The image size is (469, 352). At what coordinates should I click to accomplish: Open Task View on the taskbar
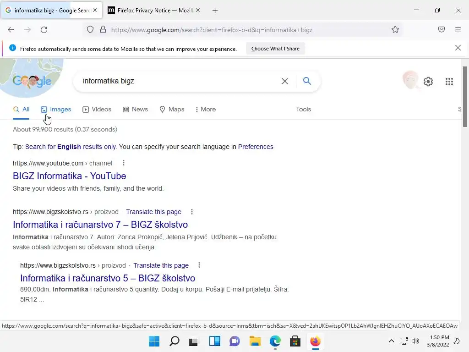click(194, 341)
